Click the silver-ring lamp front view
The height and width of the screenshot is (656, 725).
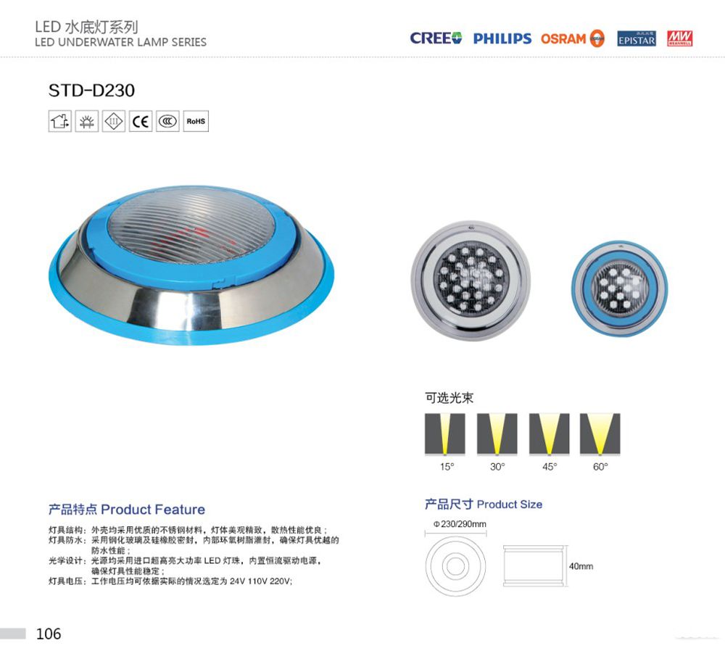pyautogui.click(x=471, y=281)
